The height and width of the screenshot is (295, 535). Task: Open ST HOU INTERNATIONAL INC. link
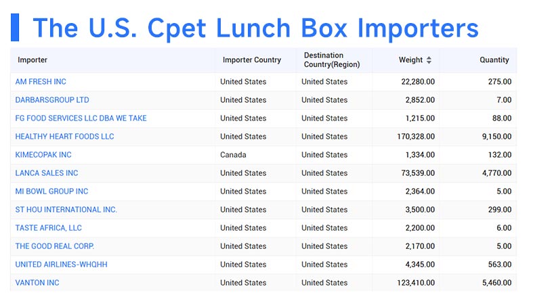[x=66, y=210]
